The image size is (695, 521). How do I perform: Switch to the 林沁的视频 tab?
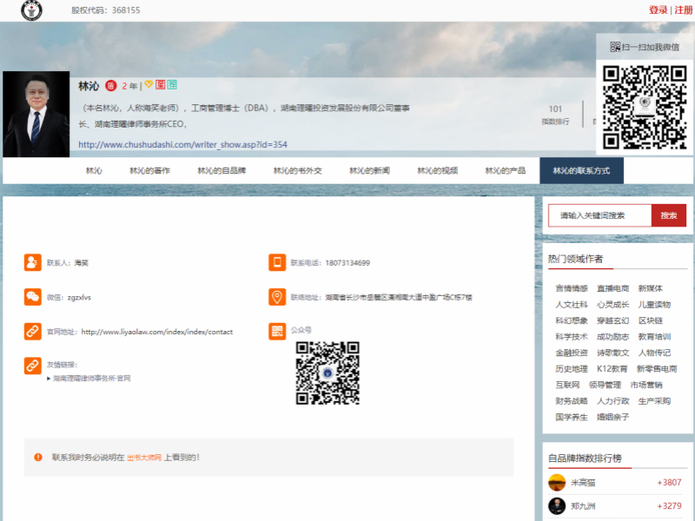[437, 171]
